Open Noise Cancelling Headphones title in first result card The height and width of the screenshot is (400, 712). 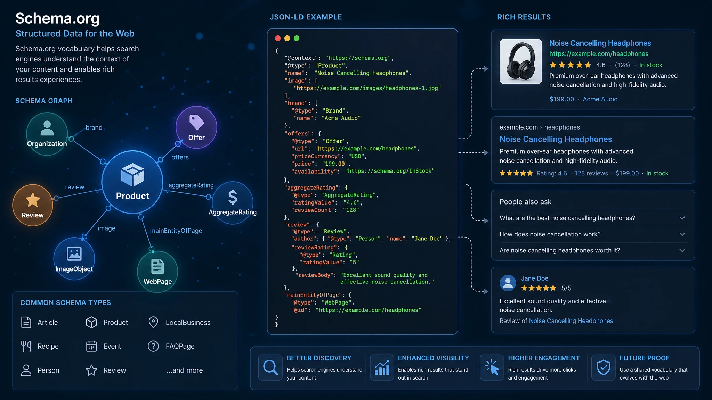600,43
